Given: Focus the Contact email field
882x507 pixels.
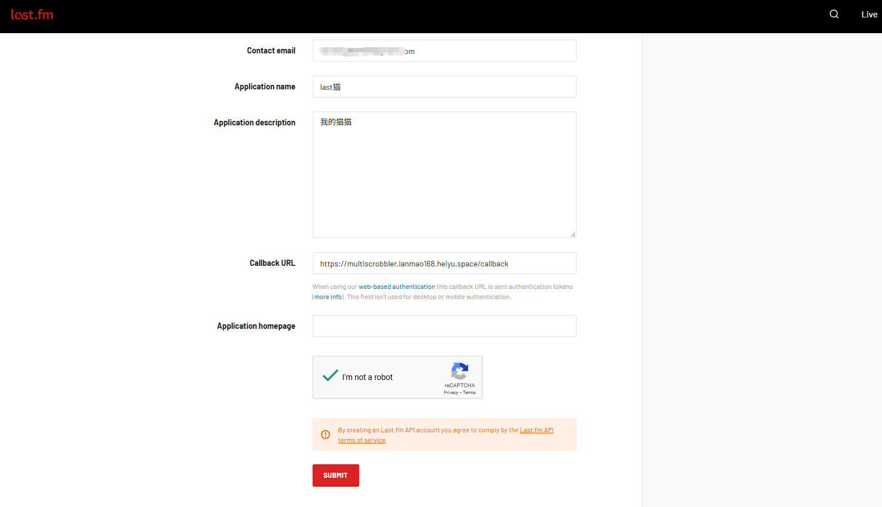Looking at the screenshot, I should [445, 51].
